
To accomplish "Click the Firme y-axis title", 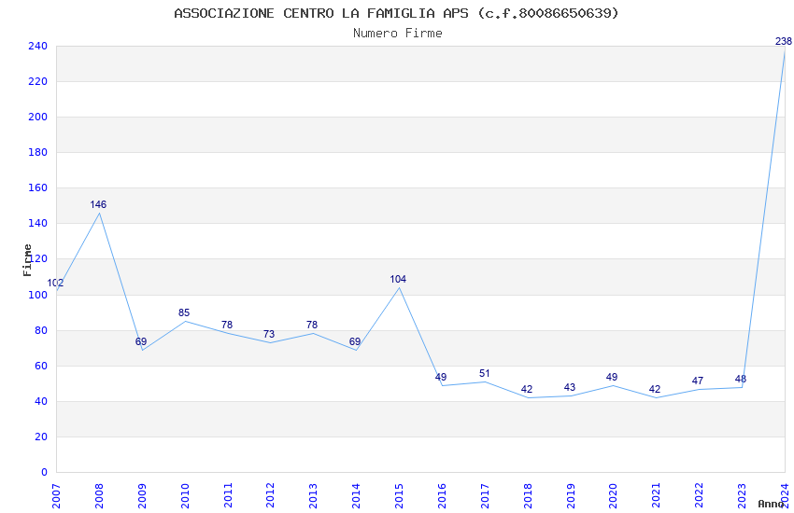I will point(28,259).
